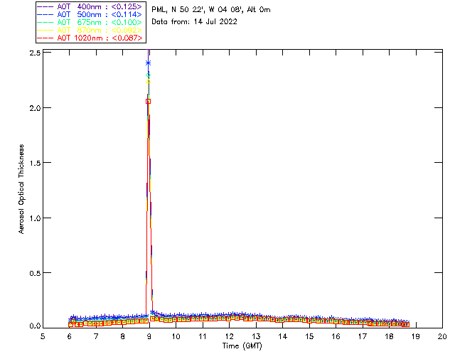The image size is (455, 364).
Task: Click the "16" x-axis tick label
Action: [x=336, y=337]
